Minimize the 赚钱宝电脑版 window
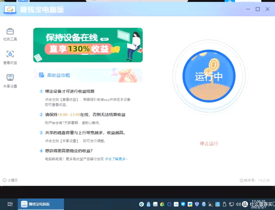Screen dimensions: 275x210 248,9
